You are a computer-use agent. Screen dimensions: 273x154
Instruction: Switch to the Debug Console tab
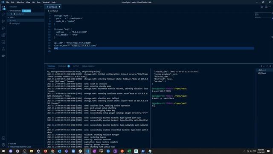pyautogui.click(x=88, y=66)
